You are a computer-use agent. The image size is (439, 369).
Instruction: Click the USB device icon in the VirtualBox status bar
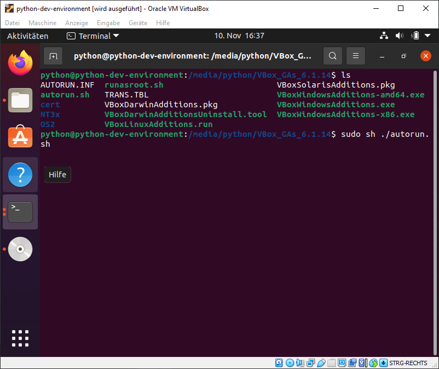(x=322, y=363)
